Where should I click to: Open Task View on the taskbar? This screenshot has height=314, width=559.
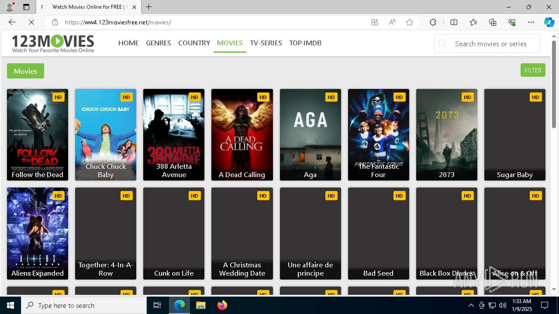coord(157,305)
